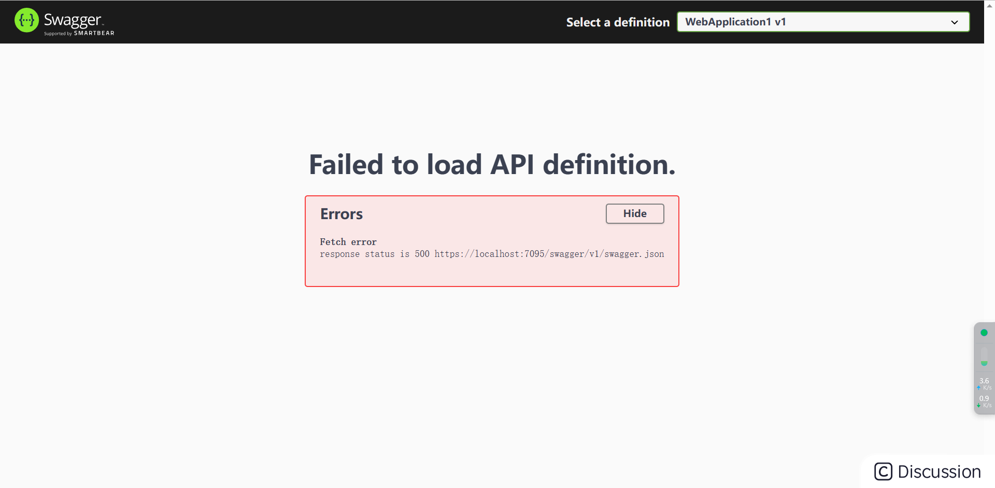Open the WebApplication1 v1 definition dropdown
The width and height of the screenshot is (995, 488).
pyautogui.click(x=823, y=22)
